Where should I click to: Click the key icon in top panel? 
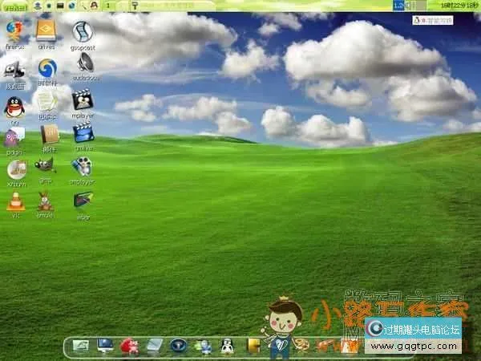[x=135, y=6]
